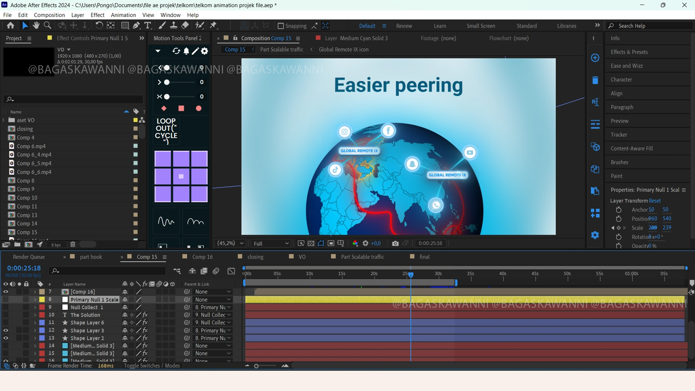Viewport: 695px width, 391px height.
Task: Switch to the Small Screen workspace
Action: tap(481, 26)
